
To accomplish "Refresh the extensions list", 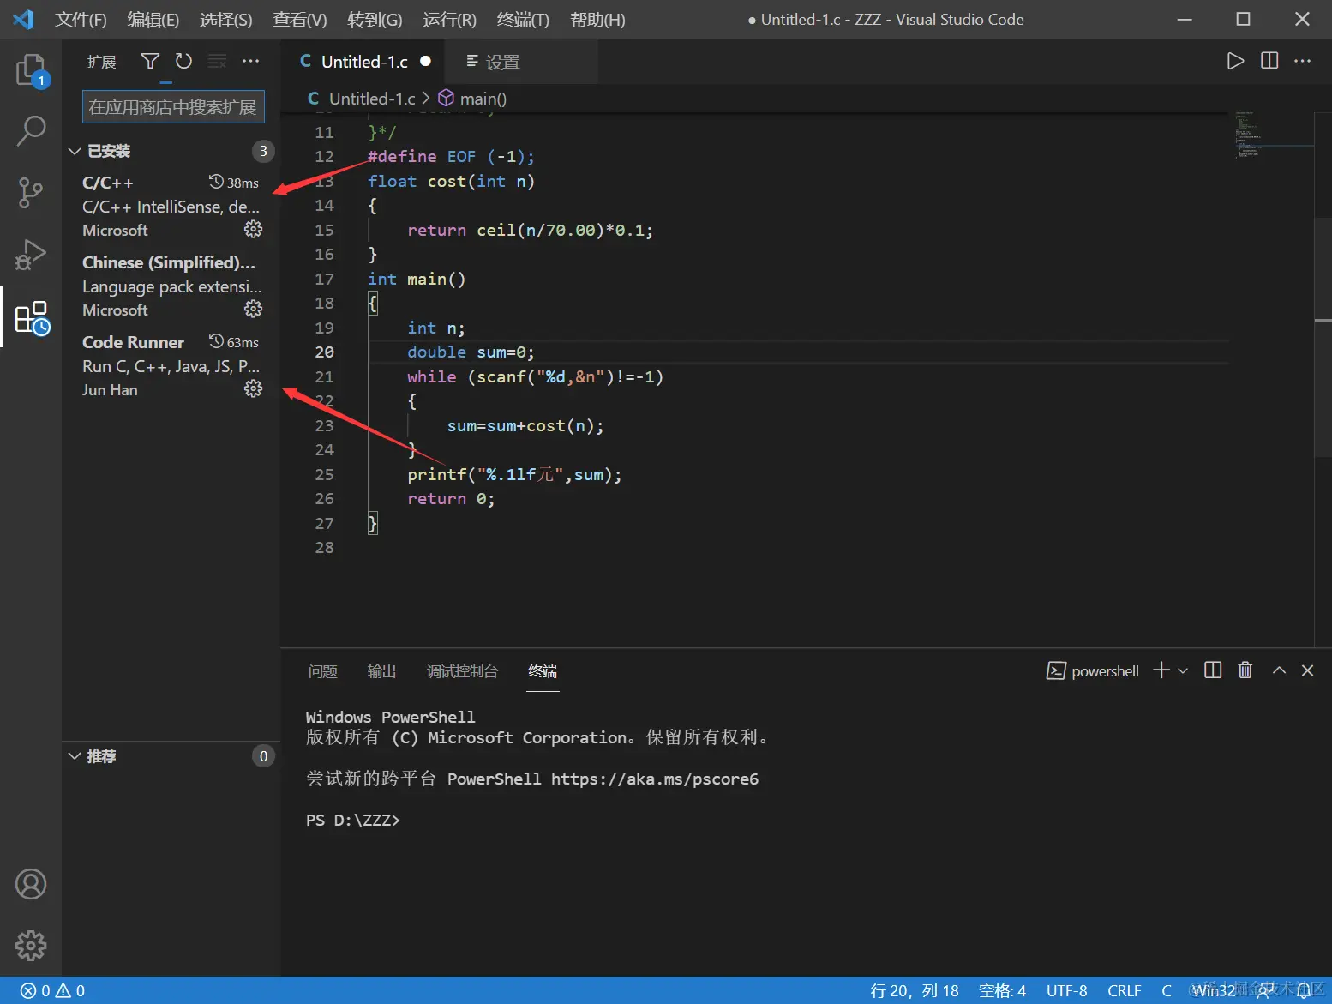I will click(183, 61).
